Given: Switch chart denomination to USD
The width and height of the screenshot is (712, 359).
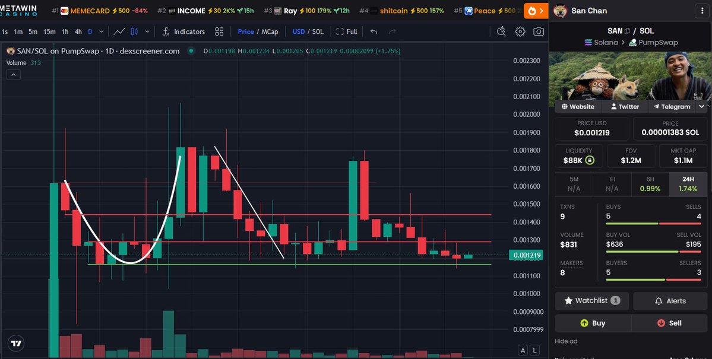Looking at the screenshot, I should [x=298, y=31].
